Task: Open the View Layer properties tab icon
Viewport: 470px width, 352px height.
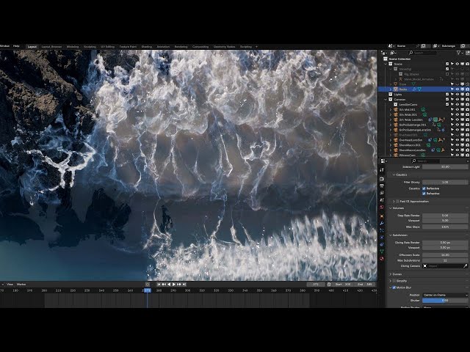Action: click(382, 193)
